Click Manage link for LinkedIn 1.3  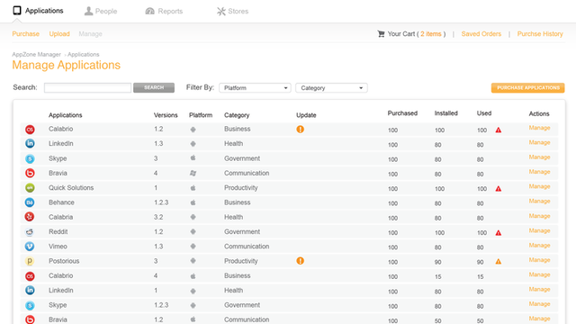click(539, 142)
